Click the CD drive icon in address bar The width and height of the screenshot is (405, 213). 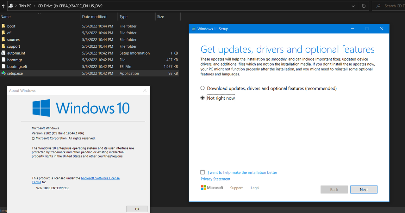click(10, 6)
